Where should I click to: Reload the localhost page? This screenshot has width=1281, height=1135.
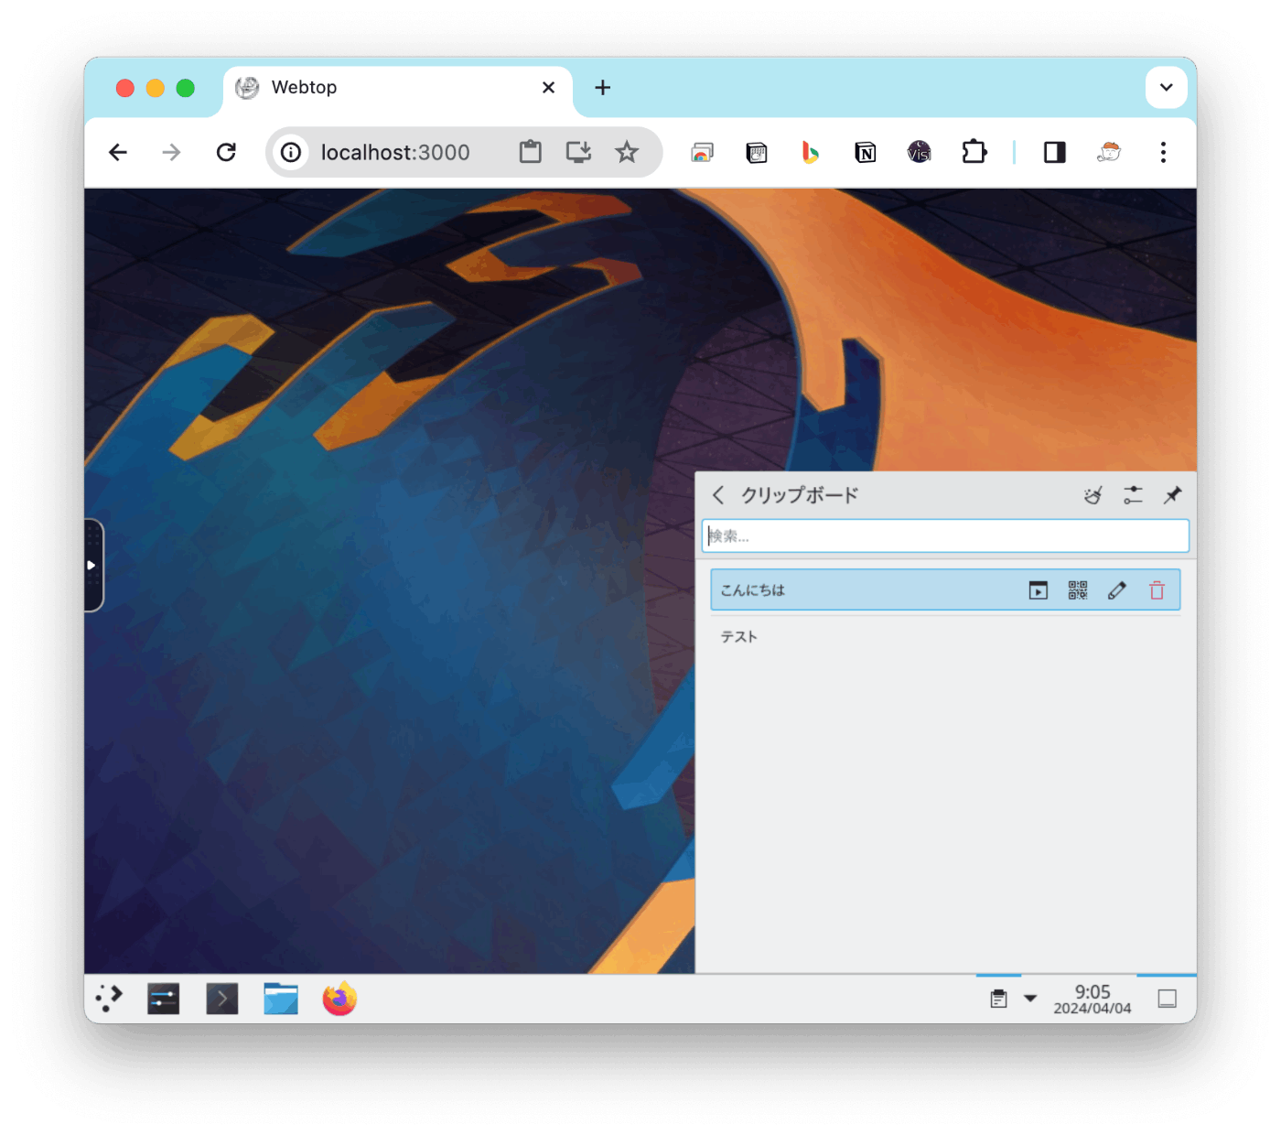(x=226, y=153)
